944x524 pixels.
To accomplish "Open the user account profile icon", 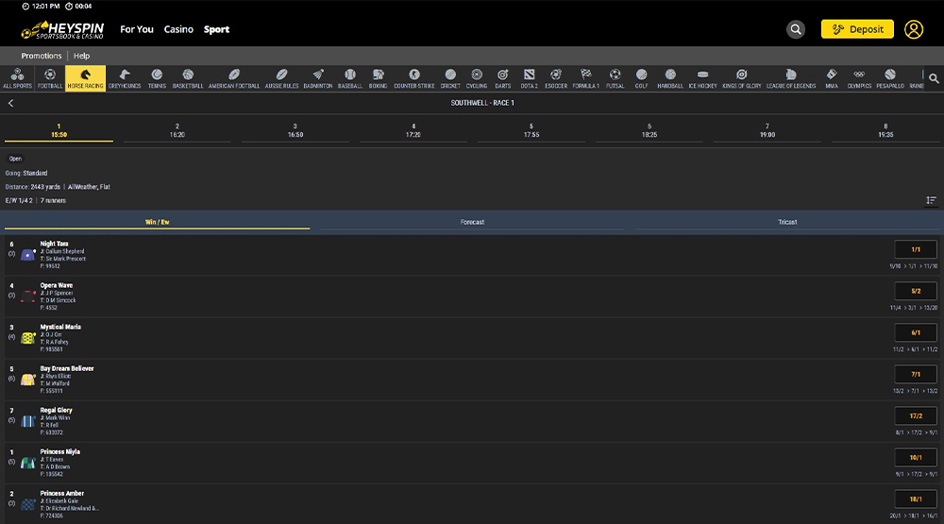I will pyautogui.click(x=913, y=29).
